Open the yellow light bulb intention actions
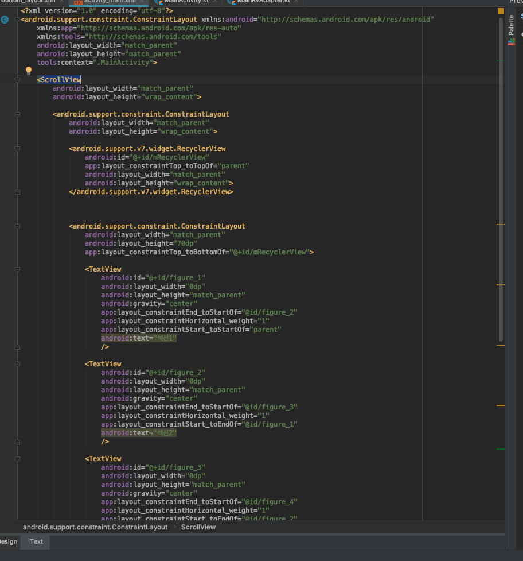Image resolution: width=523 pixels, height=561 pixels. coord(29,71)
